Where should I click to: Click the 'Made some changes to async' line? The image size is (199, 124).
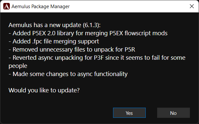(x=68, y=74)
